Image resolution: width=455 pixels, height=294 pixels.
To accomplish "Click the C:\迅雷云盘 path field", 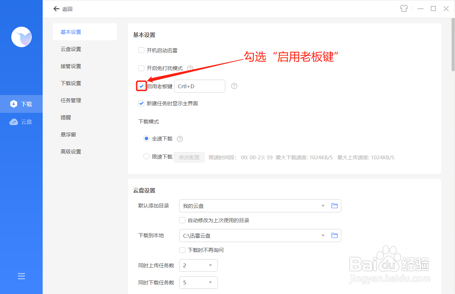I will [260, 236].
